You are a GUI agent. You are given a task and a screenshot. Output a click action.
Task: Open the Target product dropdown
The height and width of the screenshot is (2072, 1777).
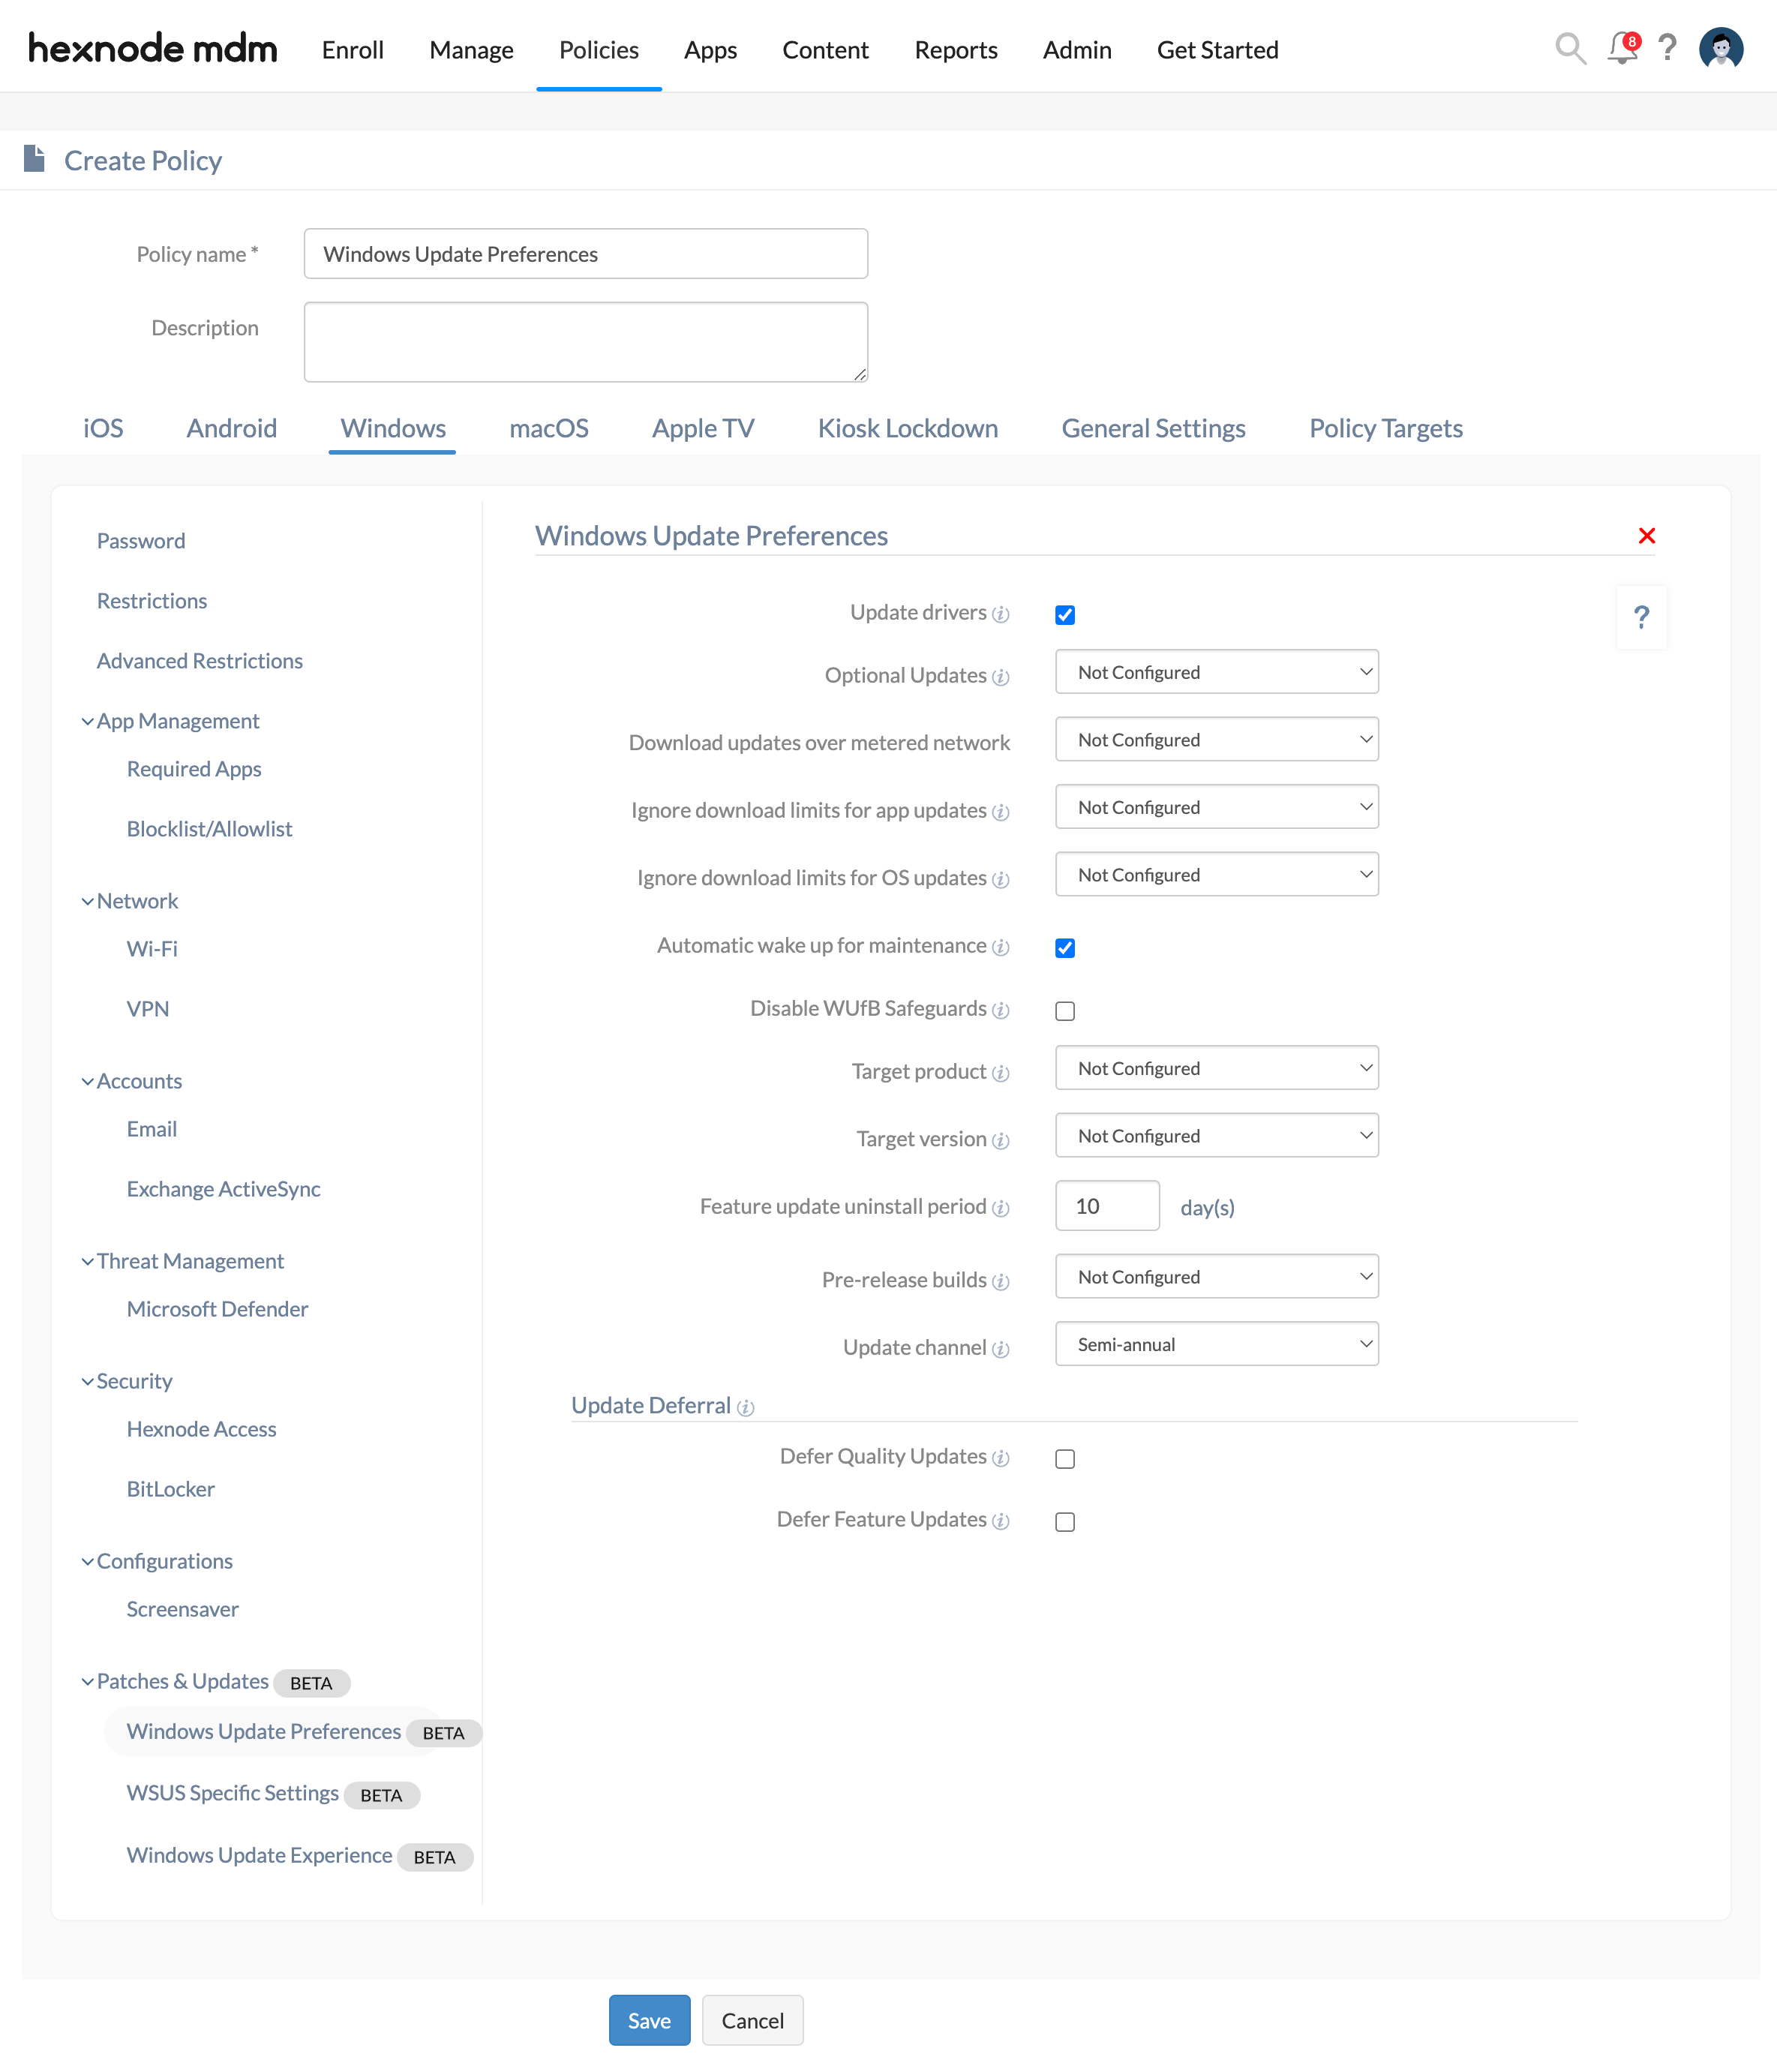click(x=1216, y=1068)
